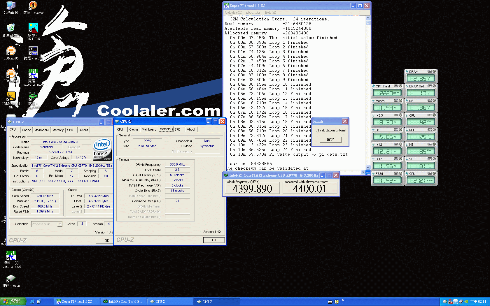
Task: Select Mainboard tab in front CPU-Z window
Action: (149, 129)
